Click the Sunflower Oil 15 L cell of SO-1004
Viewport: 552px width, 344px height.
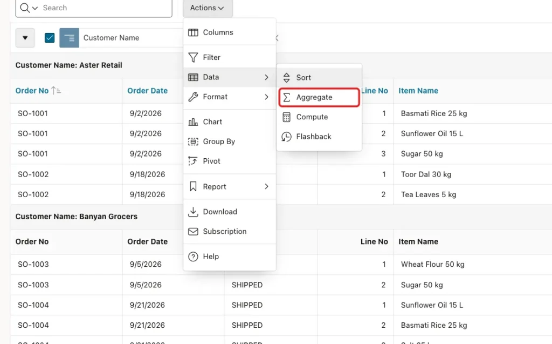click(432, 305)
